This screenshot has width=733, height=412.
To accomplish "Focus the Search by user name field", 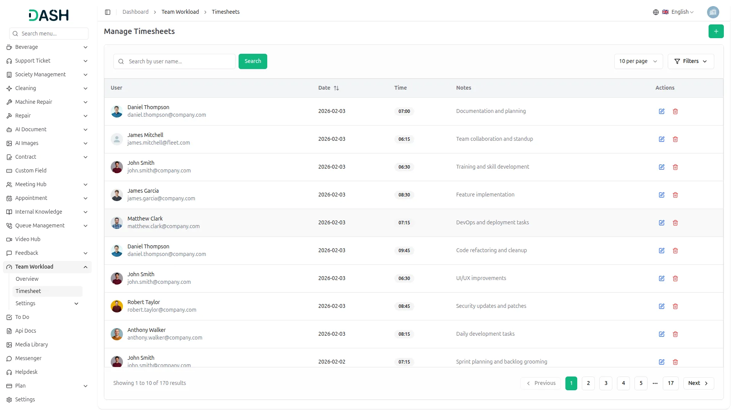I will click(x=174, y=61).
